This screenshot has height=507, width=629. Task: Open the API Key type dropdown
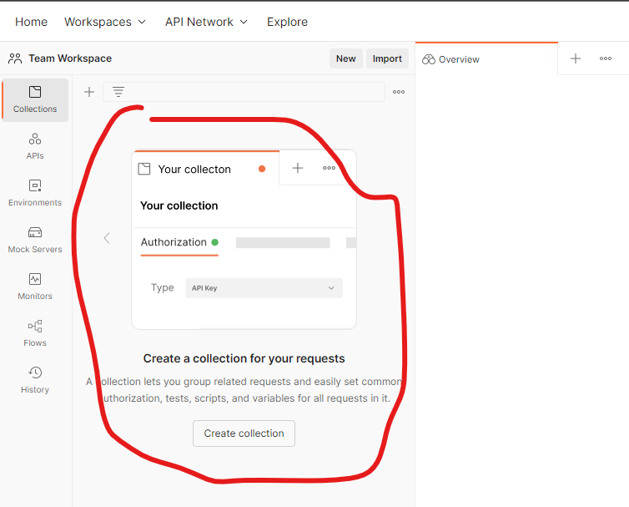click(264, 288)
